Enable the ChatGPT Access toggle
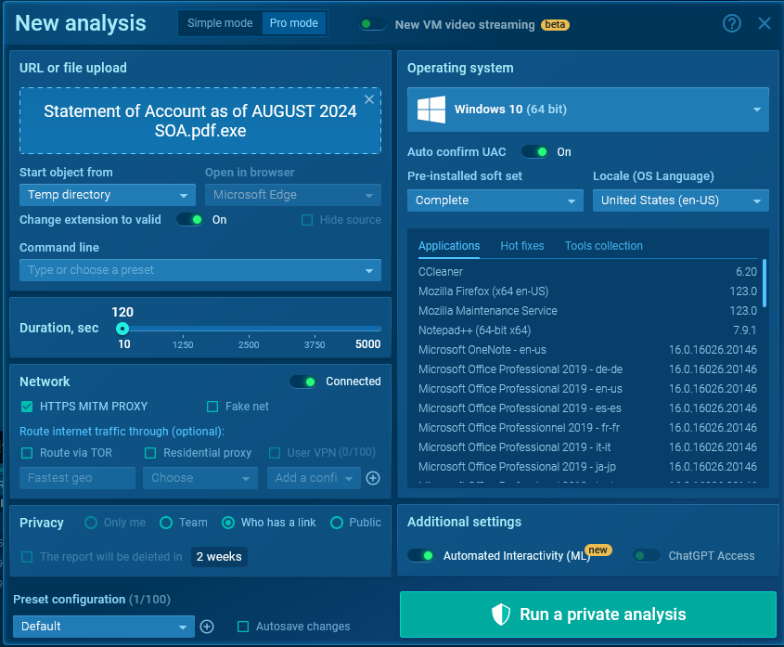 point(647,556)
